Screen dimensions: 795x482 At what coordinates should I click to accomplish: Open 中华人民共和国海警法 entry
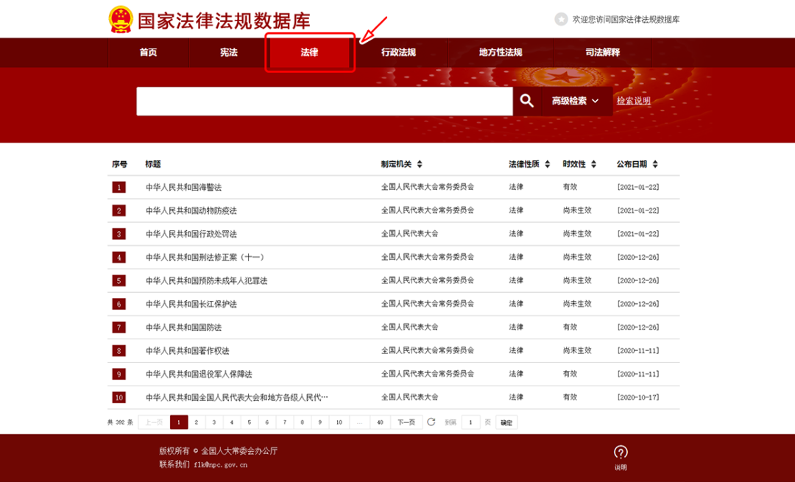pos(183,188)
